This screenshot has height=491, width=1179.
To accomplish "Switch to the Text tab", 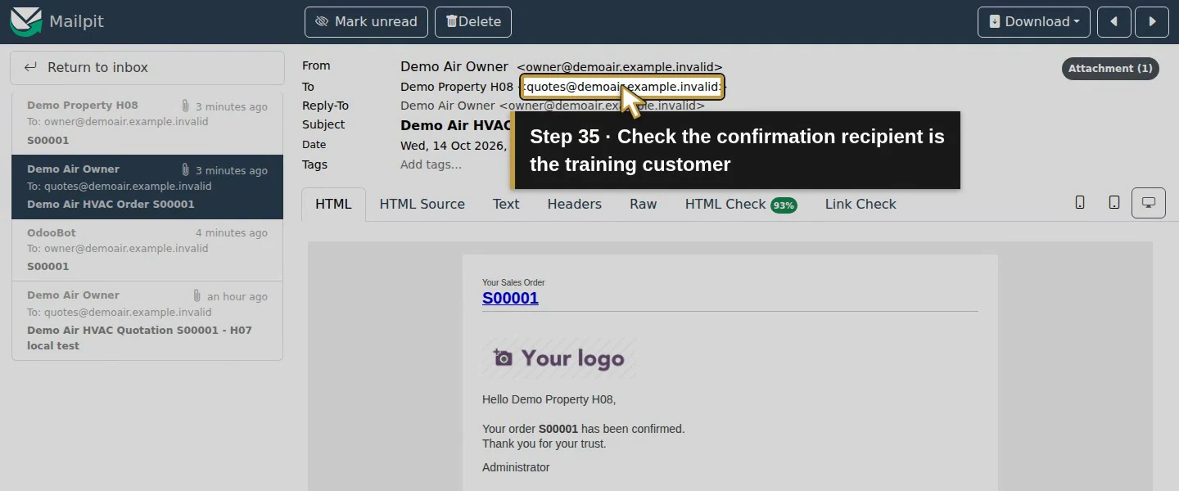I will tap(506, 205).
